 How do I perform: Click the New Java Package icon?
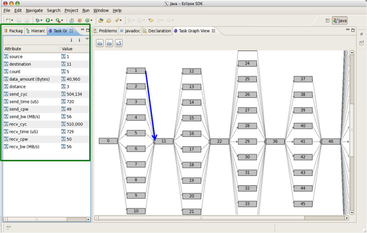[79, 21]
